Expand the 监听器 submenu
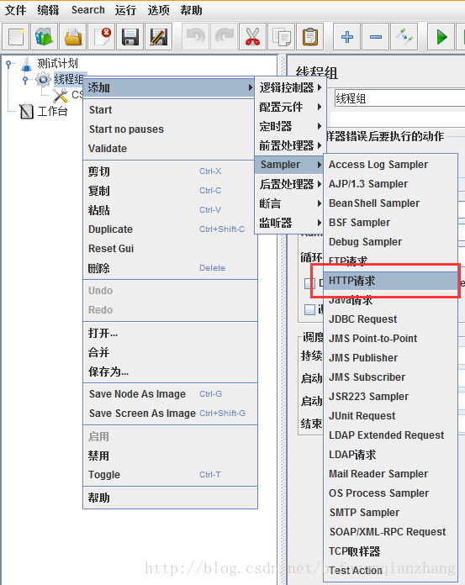Image resolution: width=465 pixels, height=585 pixels. 290,223
